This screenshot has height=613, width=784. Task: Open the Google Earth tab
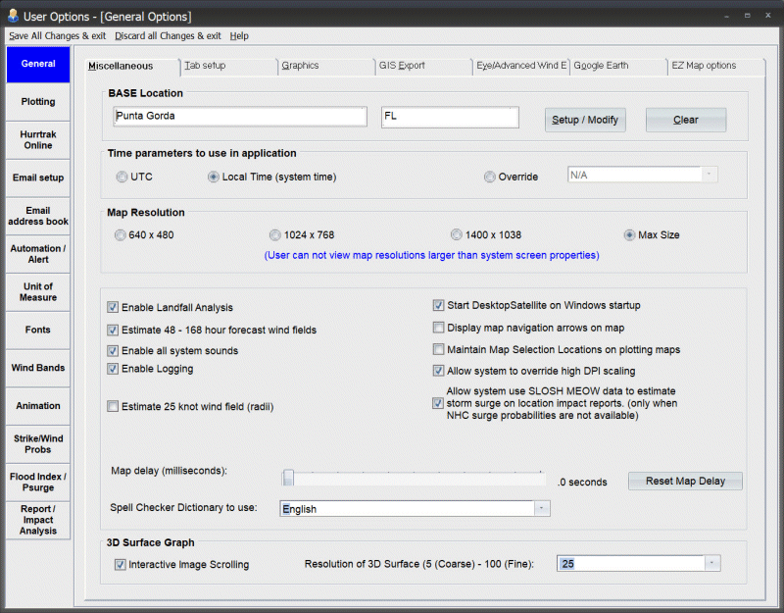pyautogui.click(x=601, y=66)
